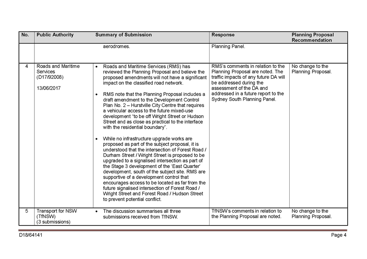Click the bullet paragraph starting "RMS note that"
Image resolution: width=367 pixels, height=259 pixels.
[154, 110]
